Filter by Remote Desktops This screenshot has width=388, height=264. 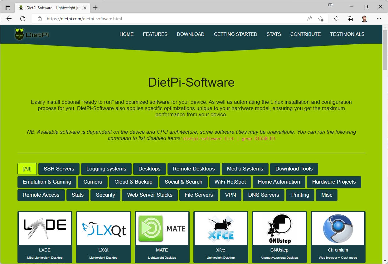click(x=194, y=169)
